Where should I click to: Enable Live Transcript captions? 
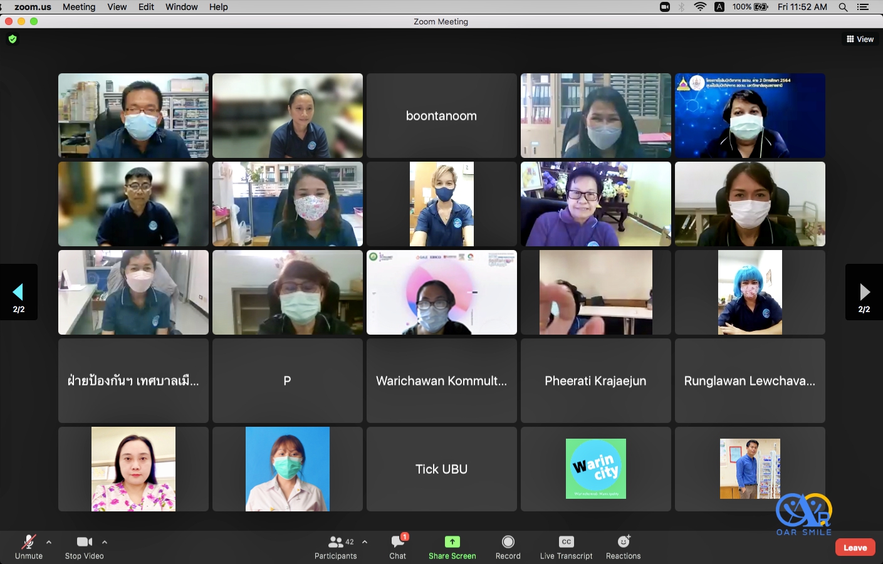(566, 542)
